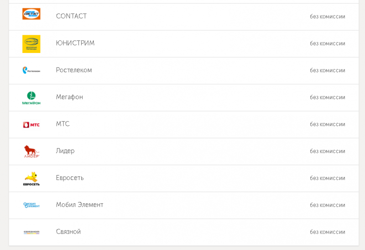Viewport: 365px width, 250px height.
Task: Choose the Евросеть text label
Action: click(x=70, y=178)
